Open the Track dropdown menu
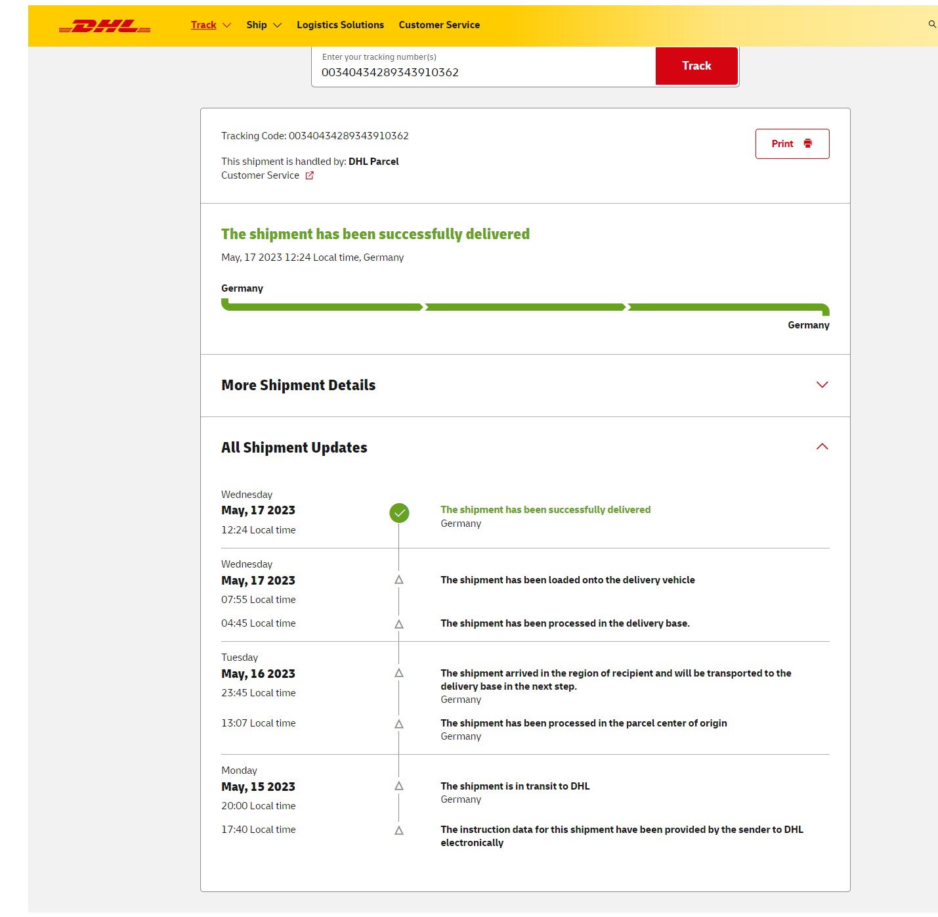Viewport: 938px width, 917px height. coord(210,25)
